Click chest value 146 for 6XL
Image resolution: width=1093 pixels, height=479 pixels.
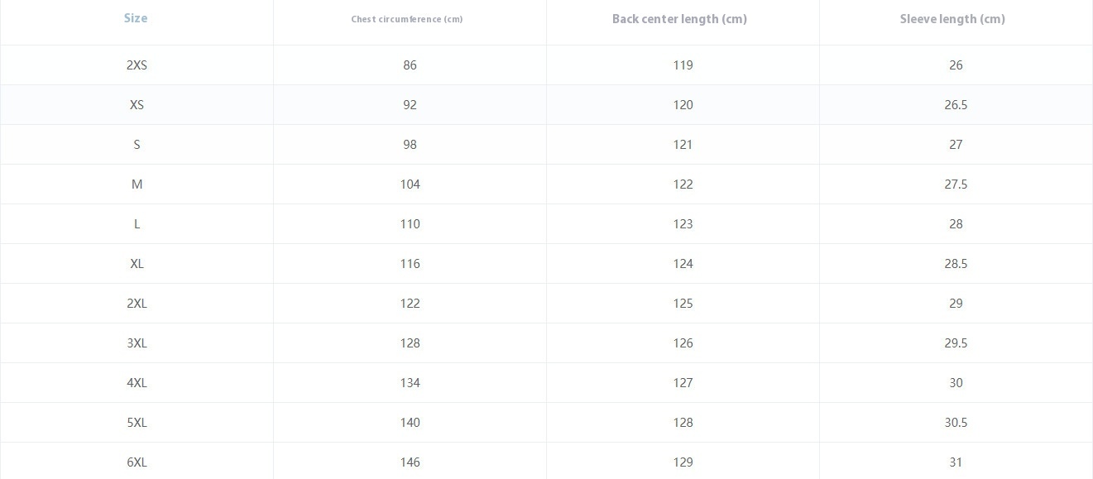(x=410, y=462)
